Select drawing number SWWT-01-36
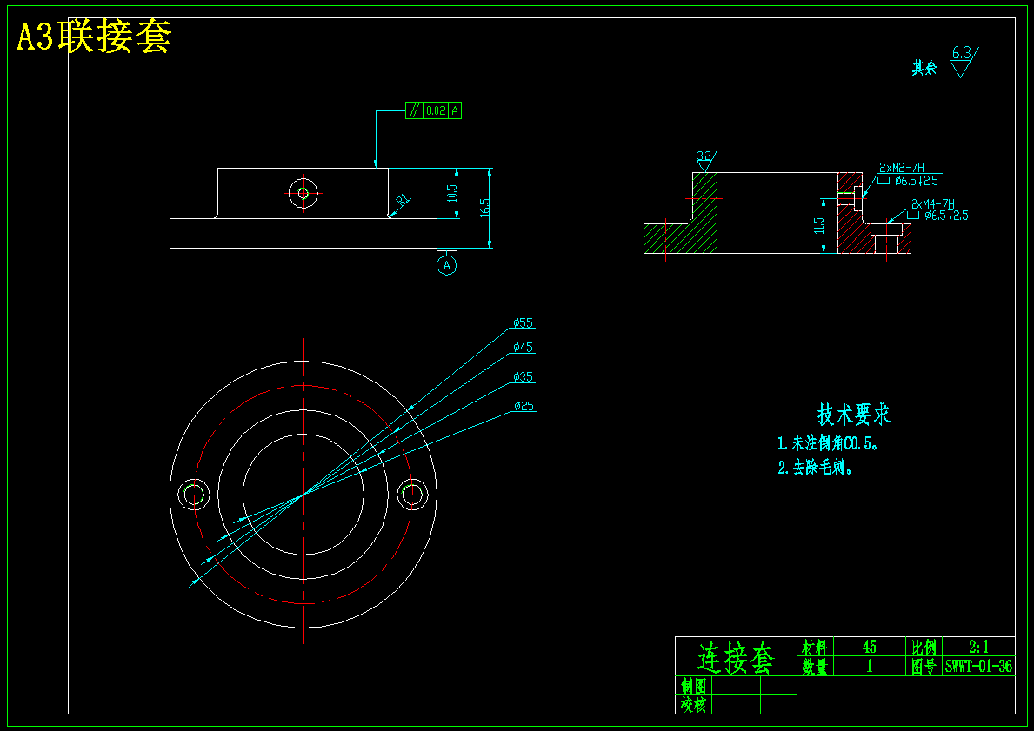The image size is (1034, 731). [978, 667]
